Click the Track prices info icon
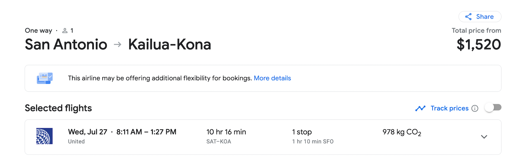The height and width of the screenshot is (163, 525). click(x=475, y=108)
